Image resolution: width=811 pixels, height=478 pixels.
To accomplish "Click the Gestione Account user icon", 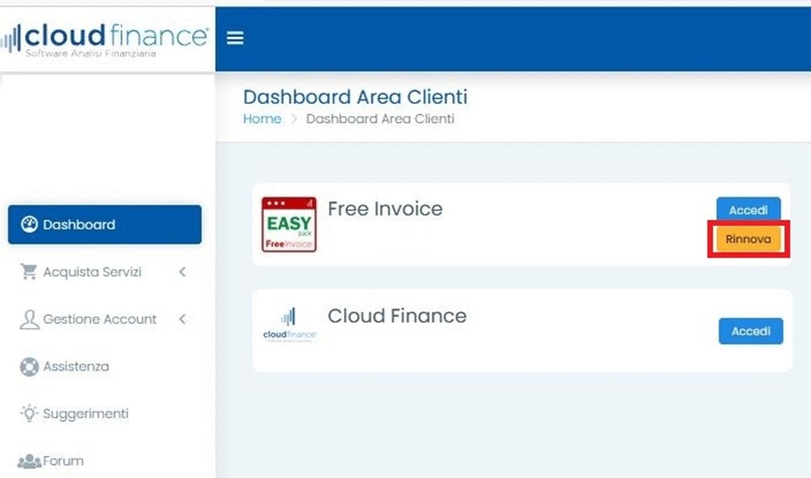I will [29, 320].
